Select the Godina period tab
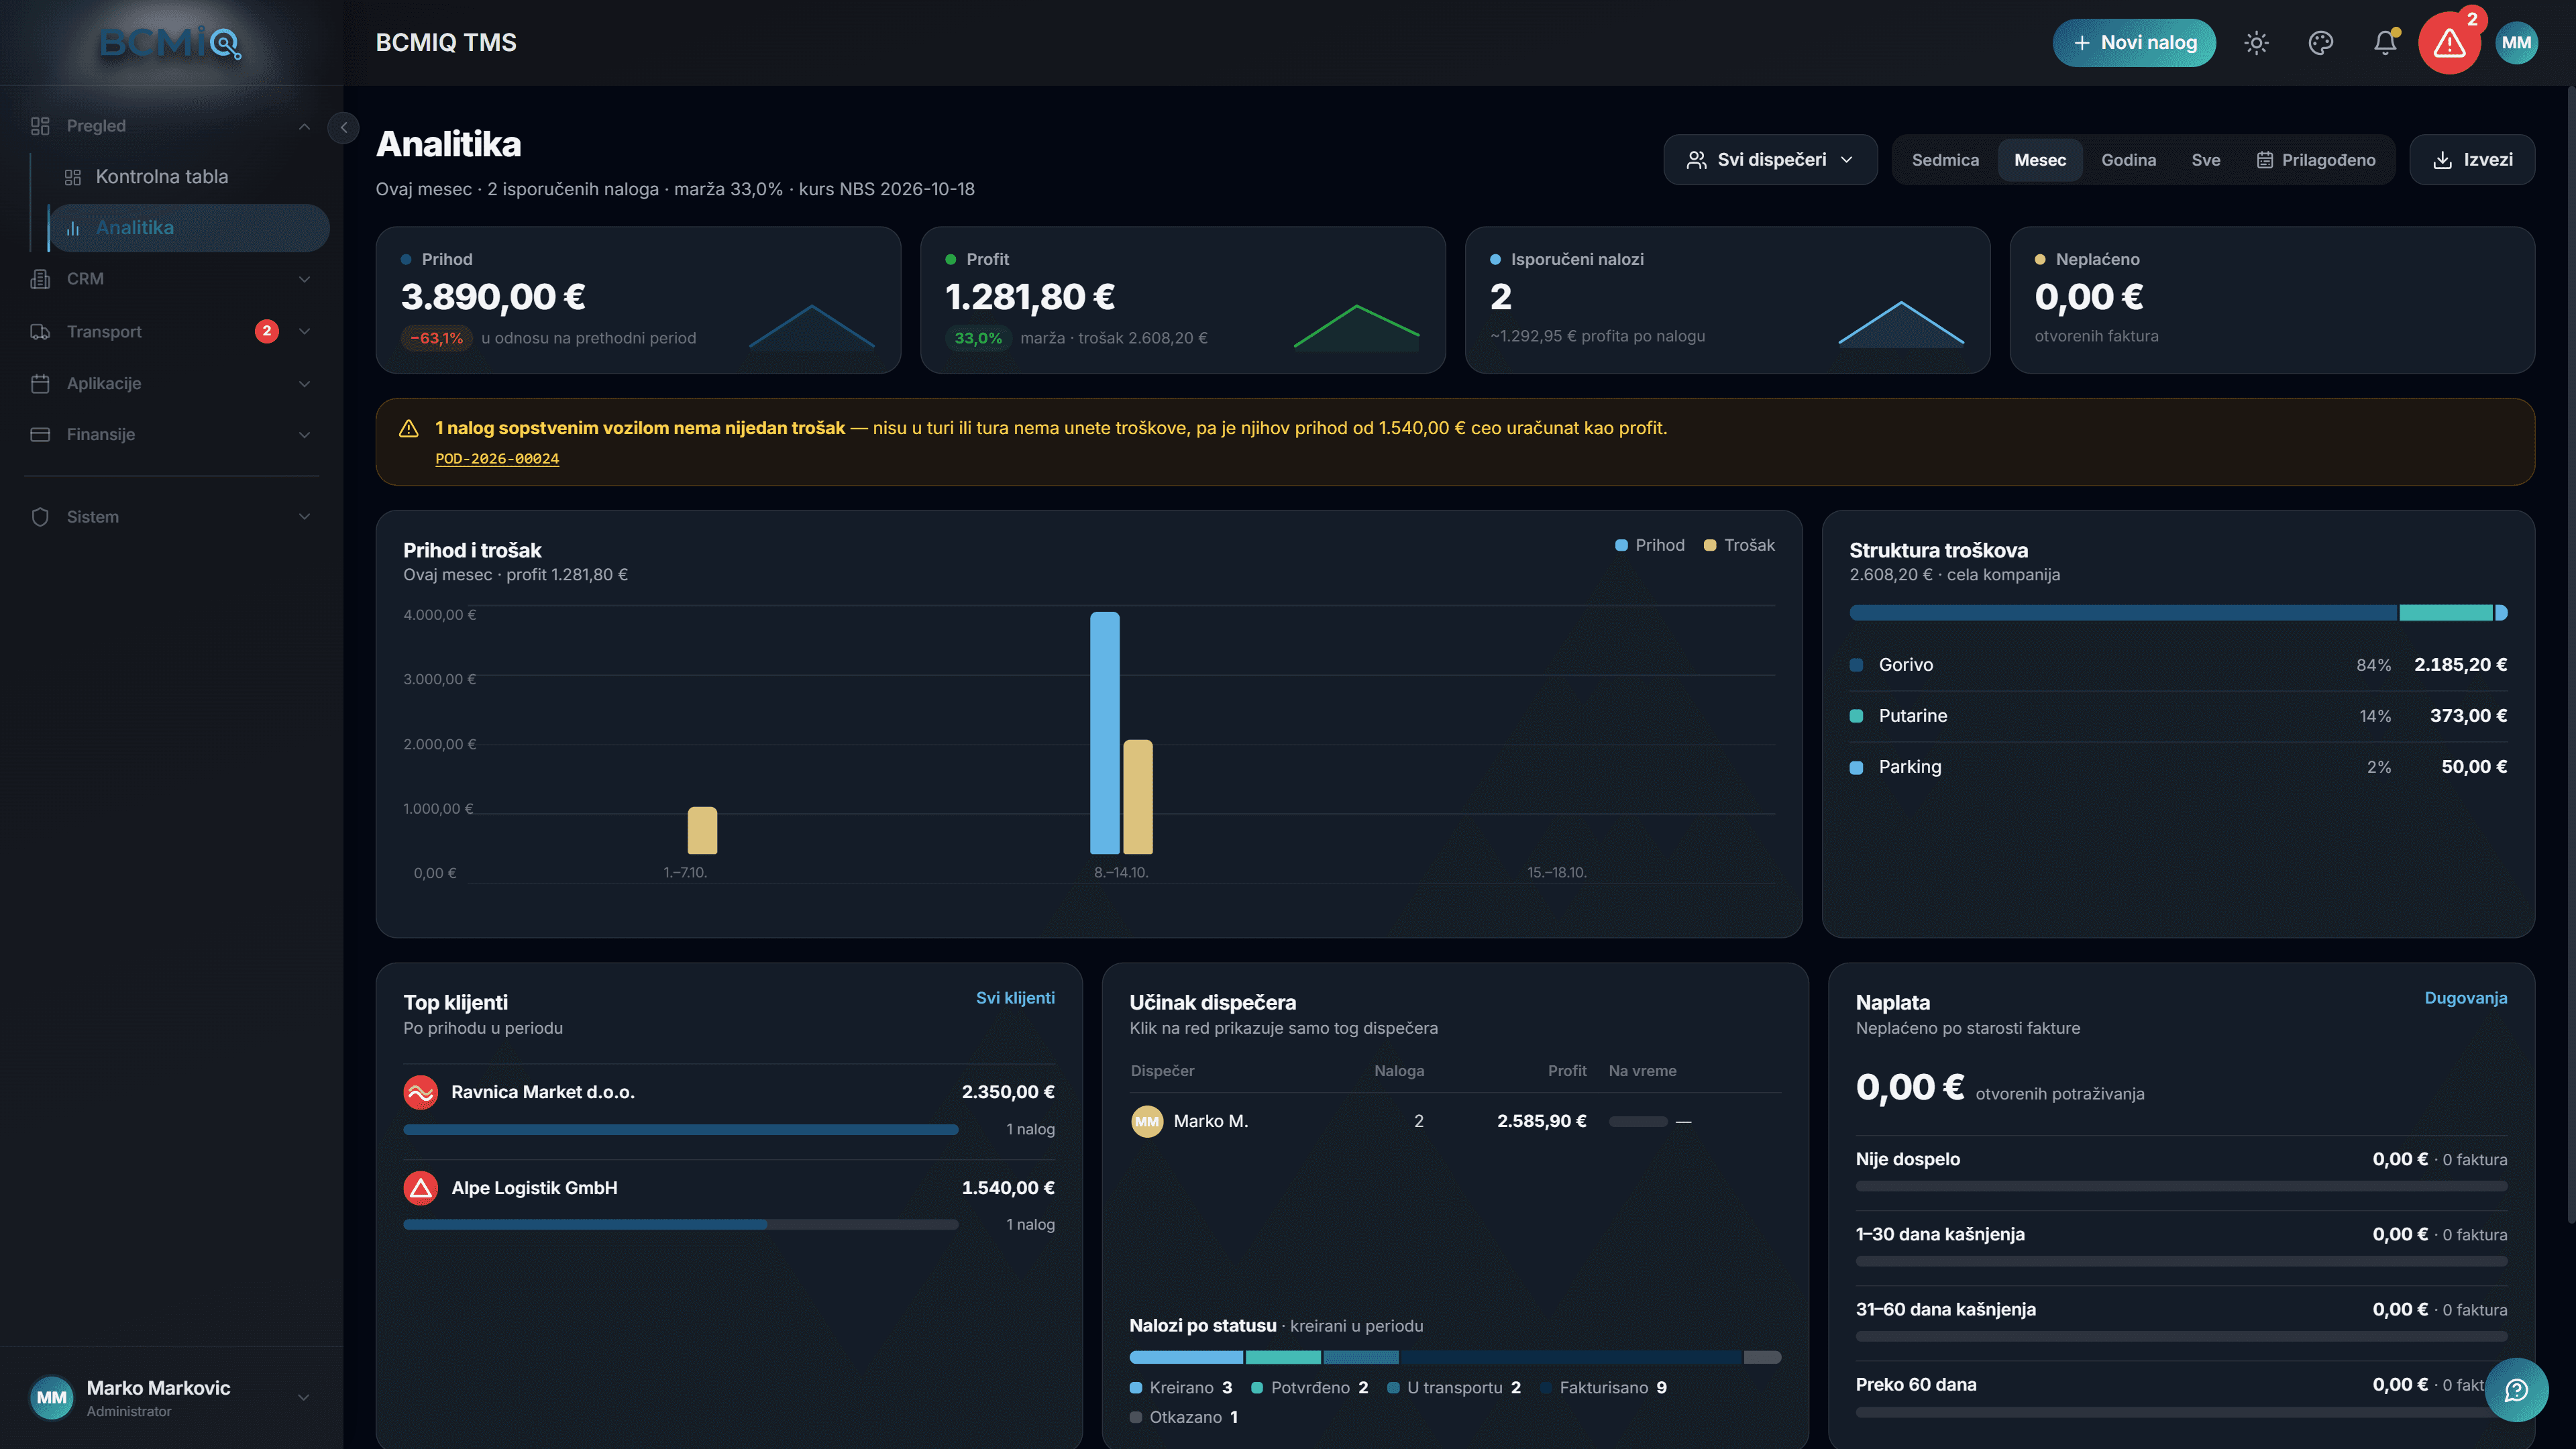 click(2128, 160)
